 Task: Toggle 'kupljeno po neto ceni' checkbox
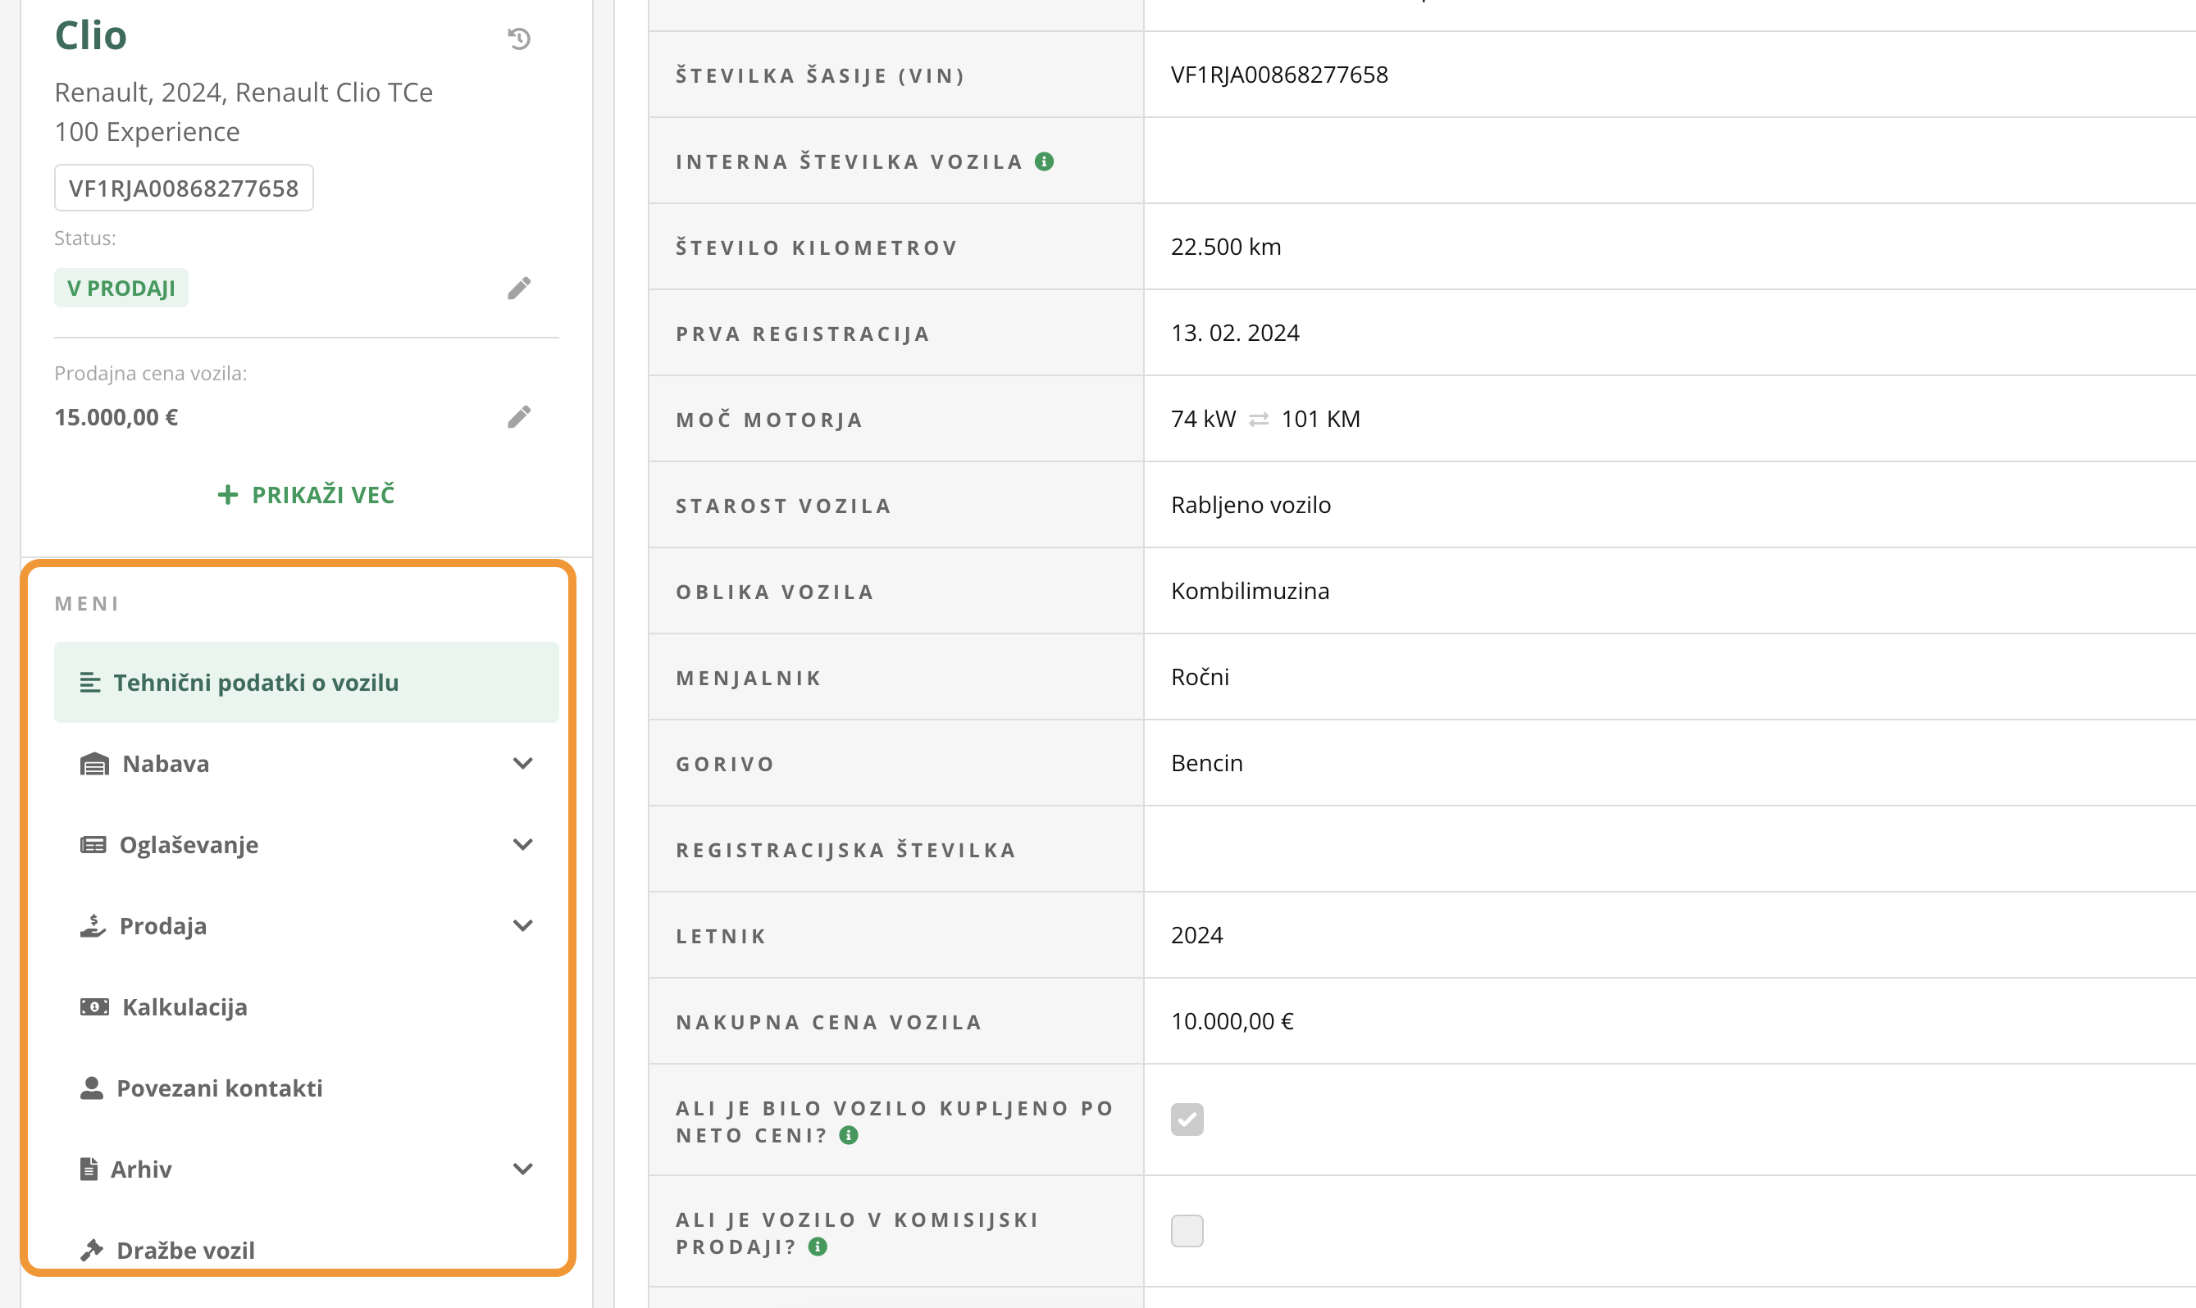(x=1187, y=1120)
